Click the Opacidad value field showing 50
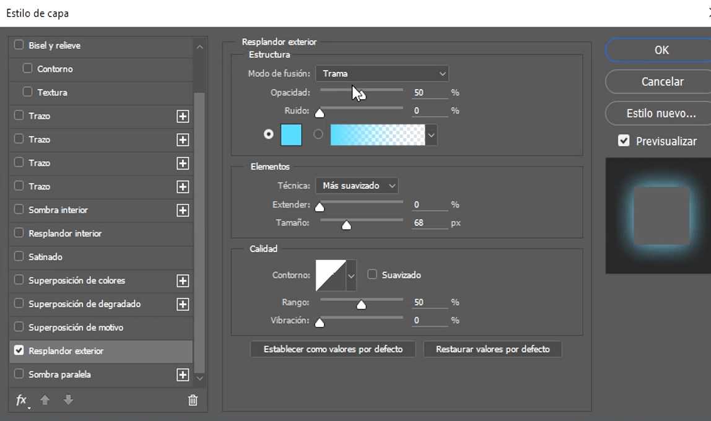Image resolution: width=711 pixels, height=421 pixels. point(429,92)
